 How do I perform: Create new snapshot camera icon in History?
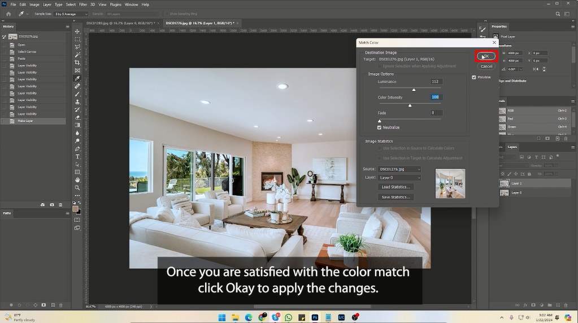[x=52, y=205]
